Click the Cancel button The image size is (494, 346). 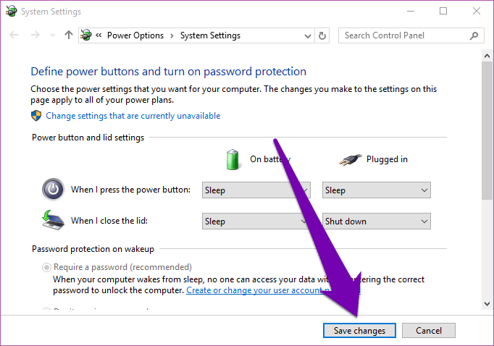[429, 331]
